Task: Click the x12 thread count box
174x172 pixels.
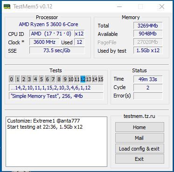Action: (x=79, y=34)
